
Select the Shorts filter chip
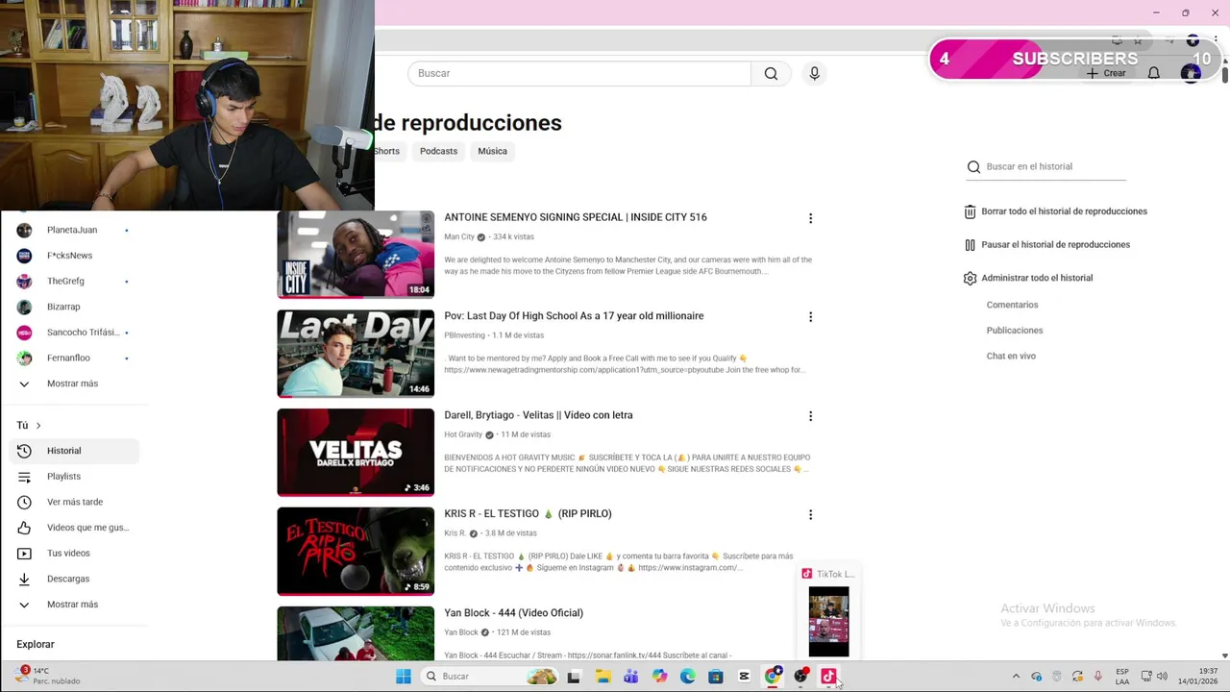click(x=387, y=151)
